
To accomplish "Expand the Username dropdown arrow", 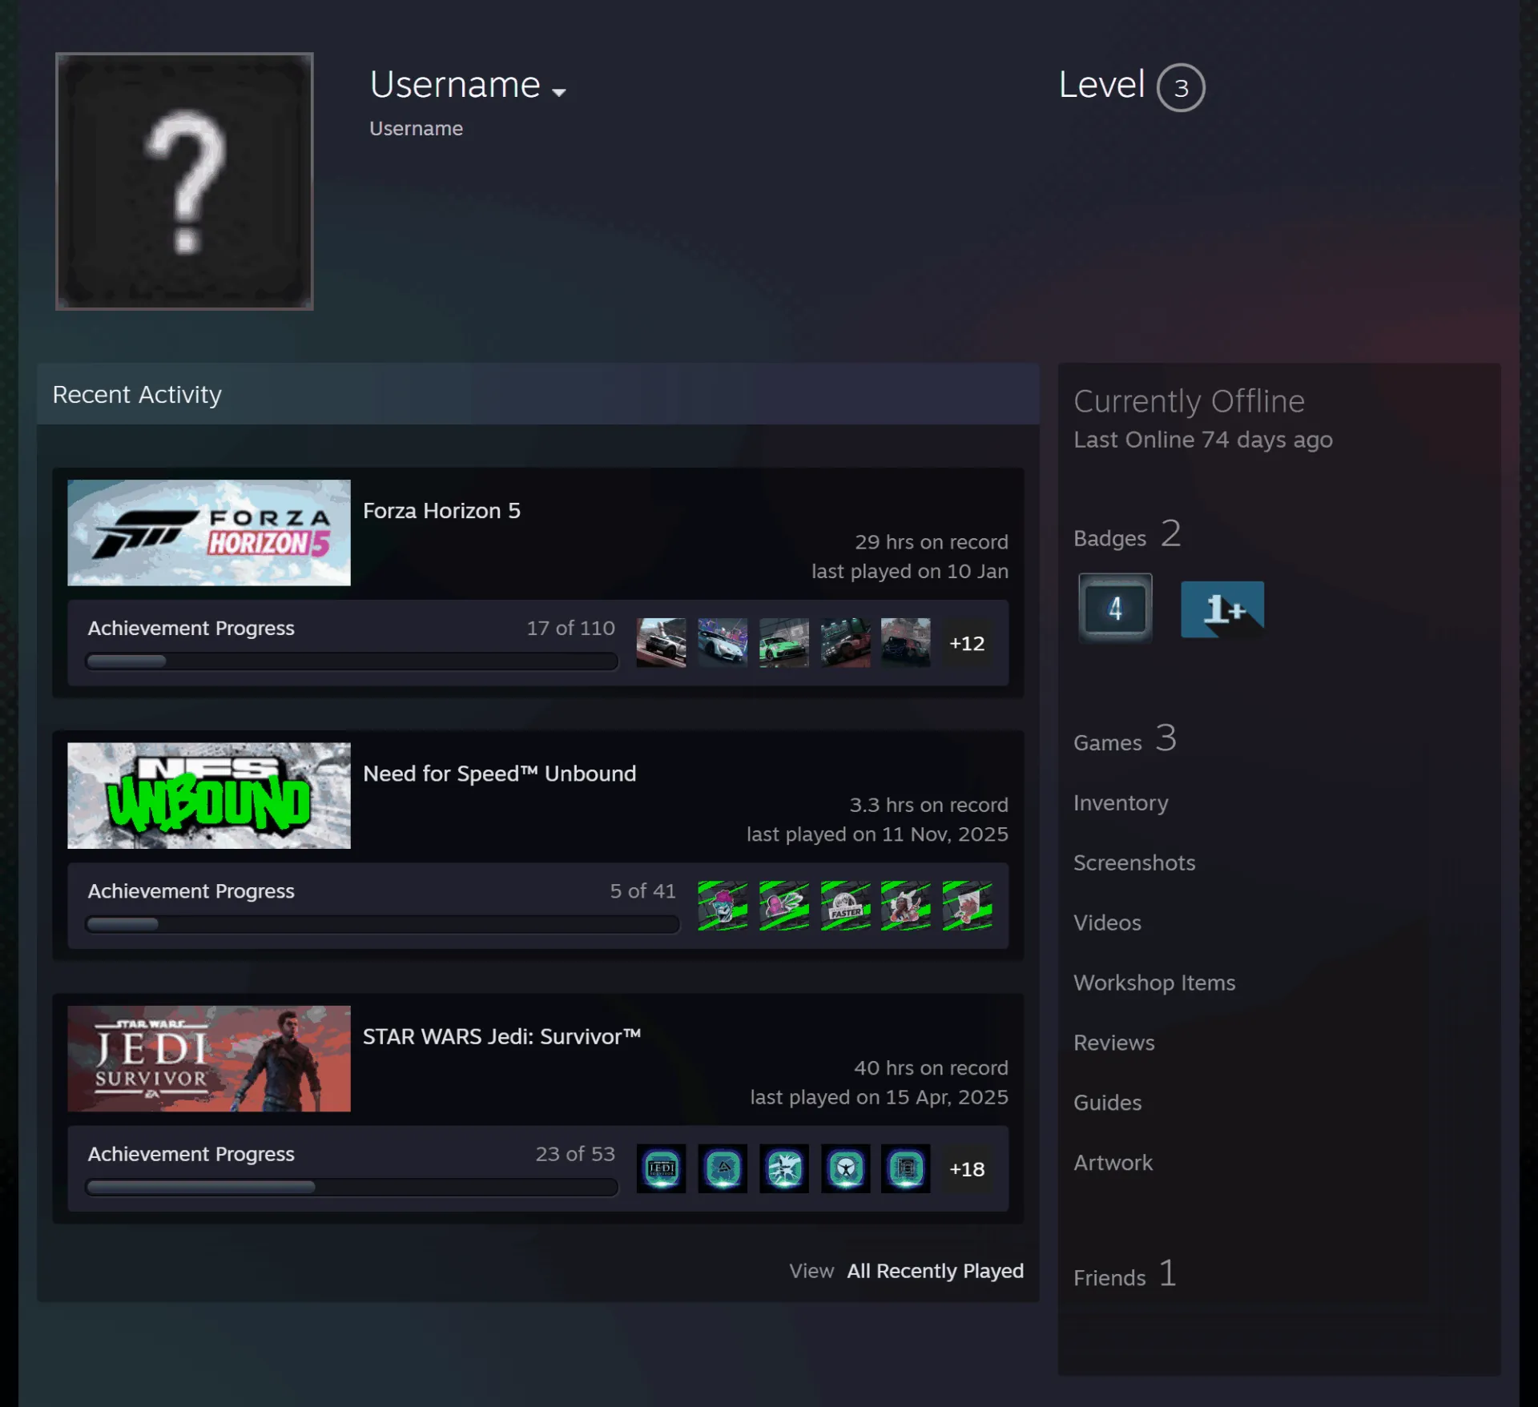I will pos(559,93).
